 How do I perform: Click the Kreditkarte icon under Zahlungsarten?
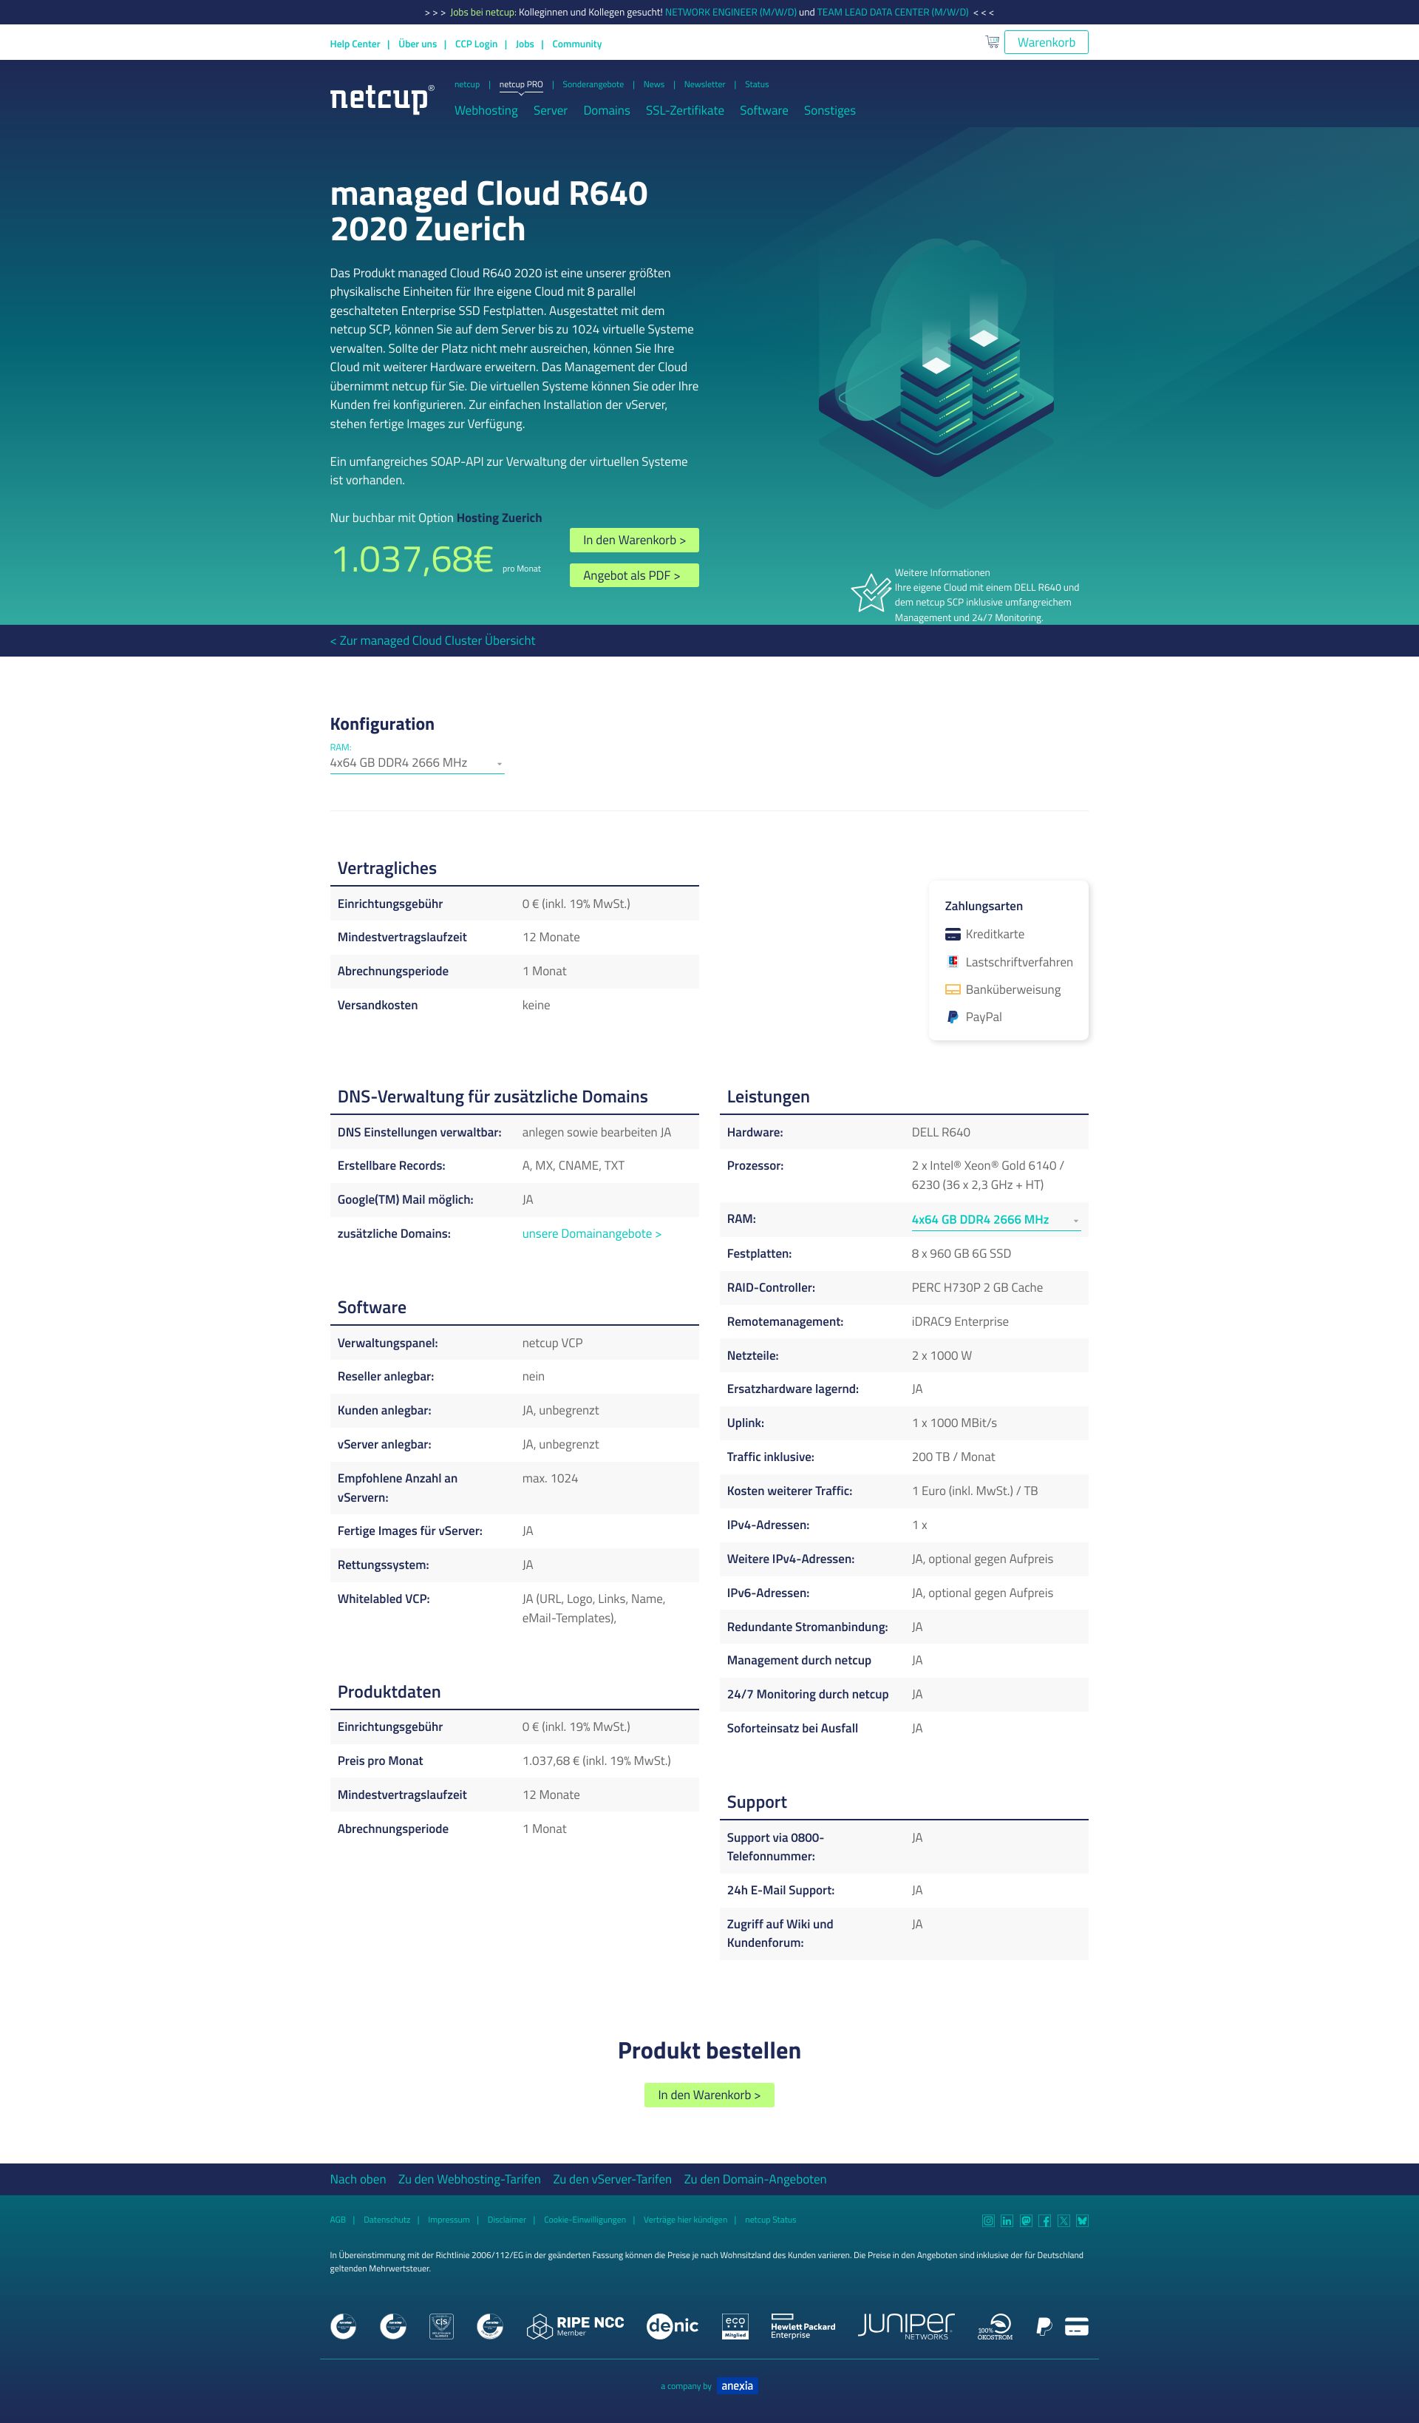click(953, 934)
